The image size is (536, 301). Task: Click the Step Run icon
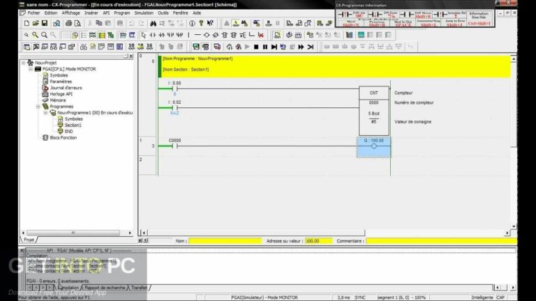click(274, 47)
